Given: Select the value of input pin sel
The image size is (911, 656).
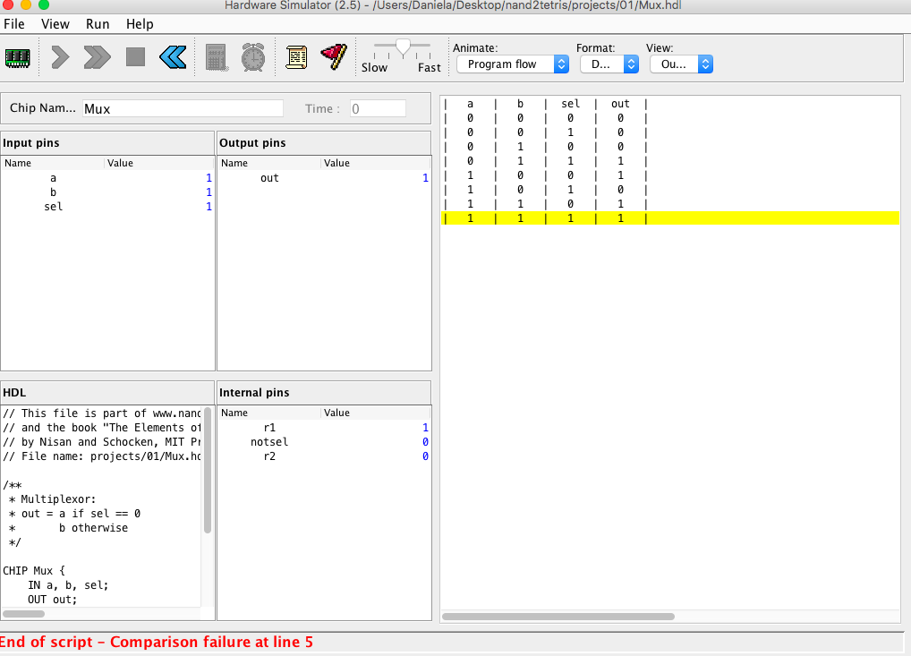Looking at the screenshot, I should coord(209,207).
